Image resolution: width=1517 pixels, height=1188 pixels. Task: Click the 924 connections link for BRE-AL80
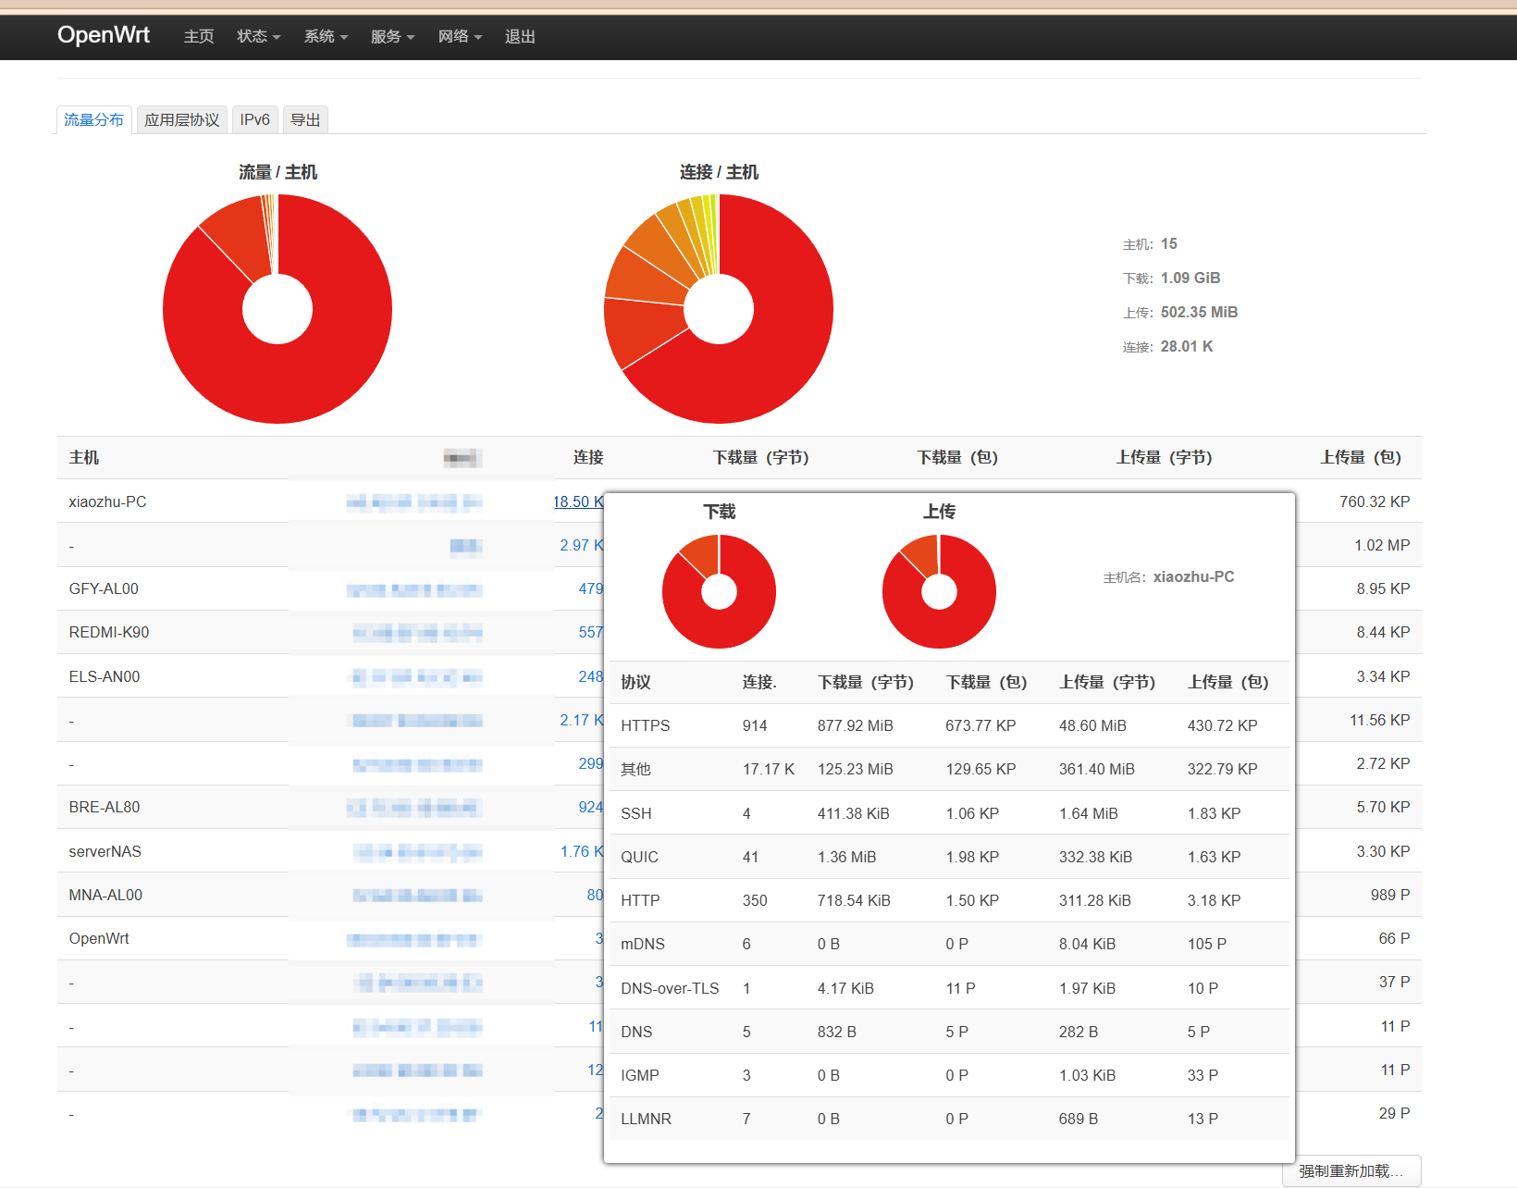tap(591, 807)
